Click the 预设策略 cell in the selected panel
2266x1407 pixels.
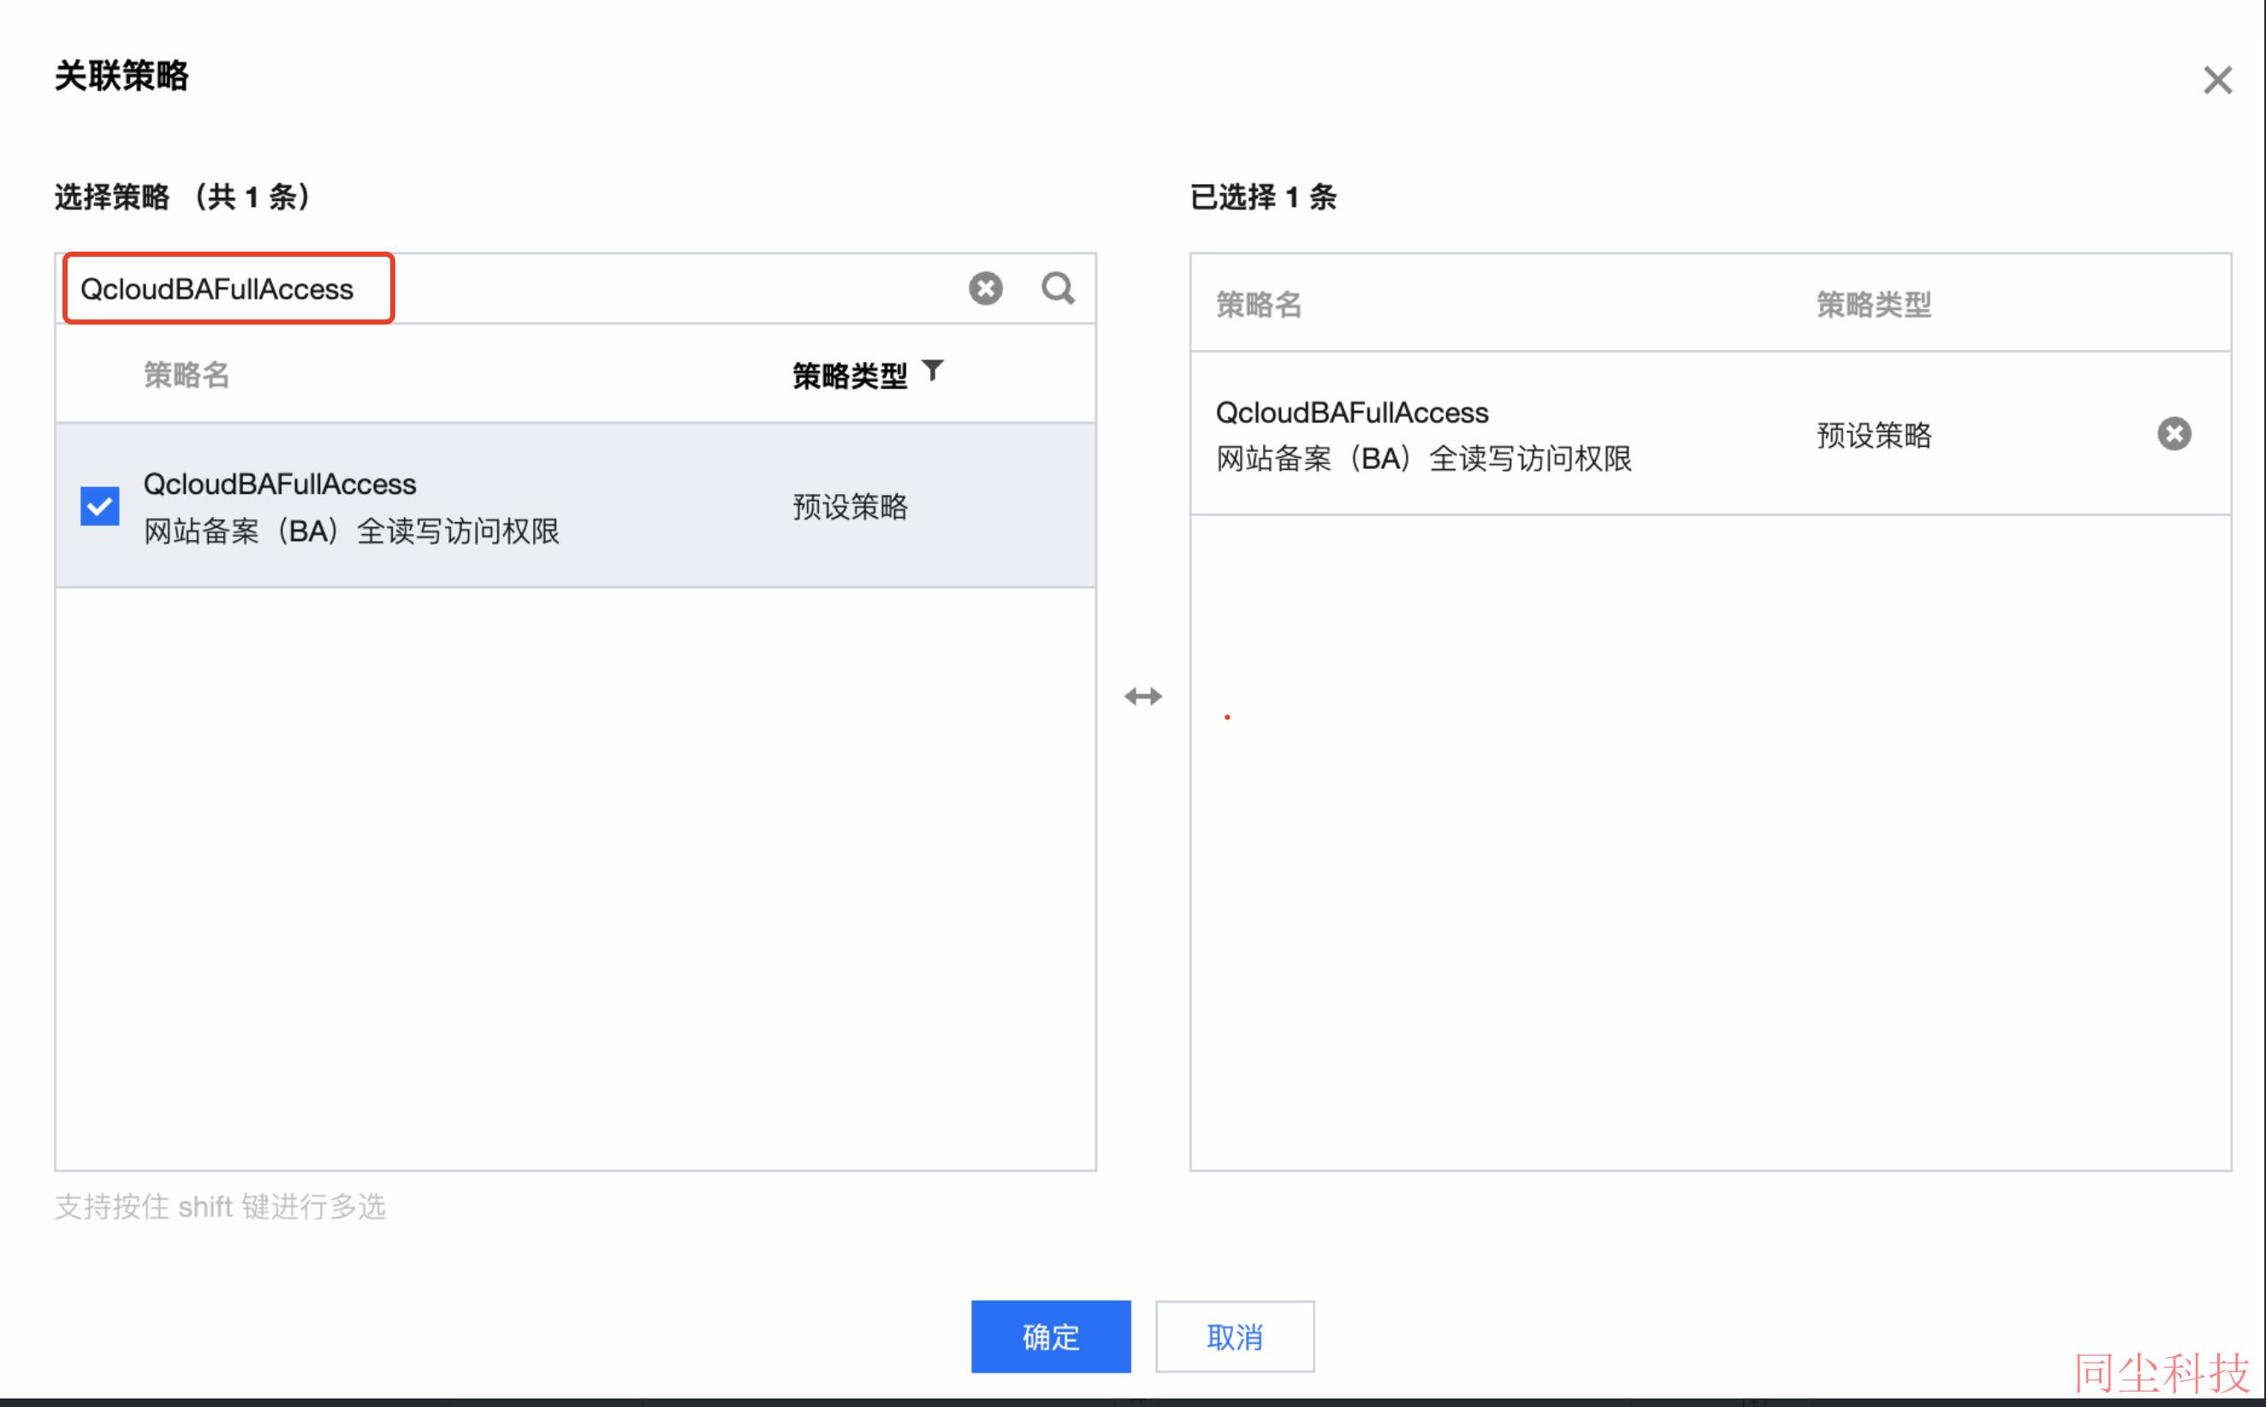(1873, 436)
